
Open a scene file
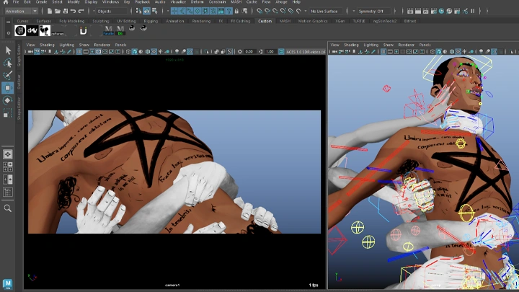[x=57, y=11]
